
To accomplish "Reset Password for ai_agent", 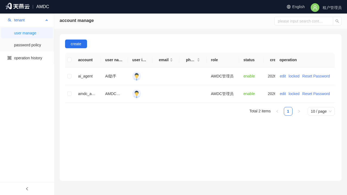I will click(x=316, y=76).
